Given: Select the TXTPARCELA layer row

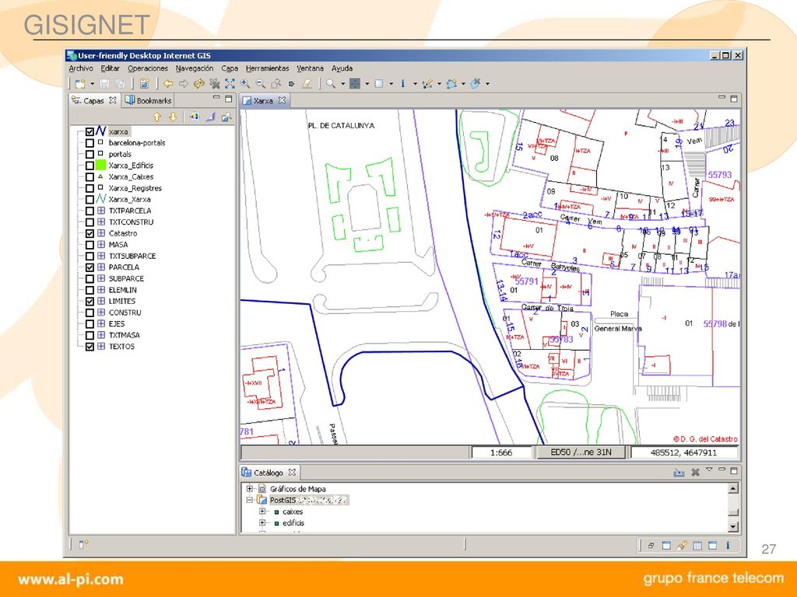Looking at the screenshot, I should 130,211.
